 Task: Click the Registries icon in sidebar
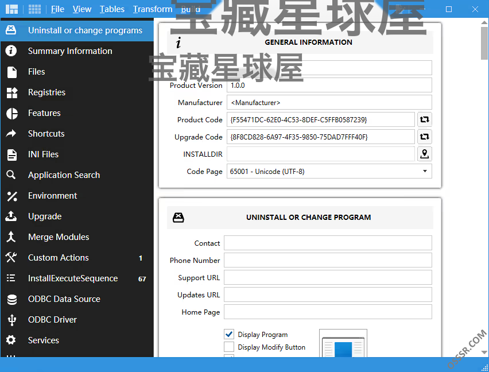click(12, 92)
